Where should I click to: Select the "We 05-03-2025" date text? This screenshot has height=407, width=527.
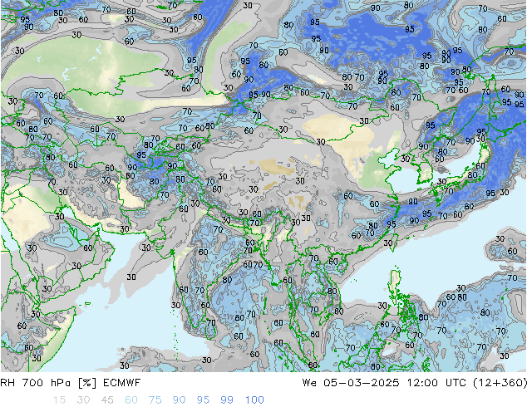351,382
